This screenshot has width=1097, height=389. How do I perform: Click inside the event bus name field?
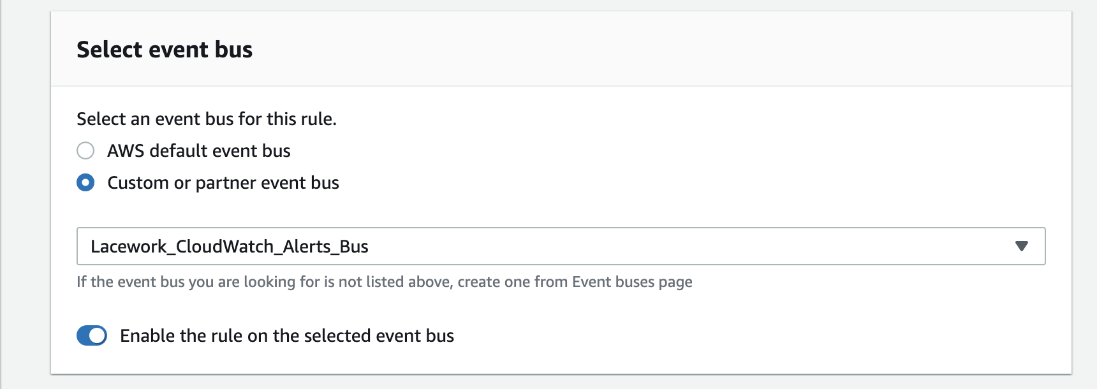[x=383, y=245]
